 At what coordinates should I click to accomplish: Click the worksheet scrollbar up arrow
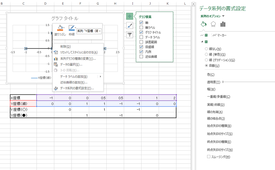[x=193, y=4]
